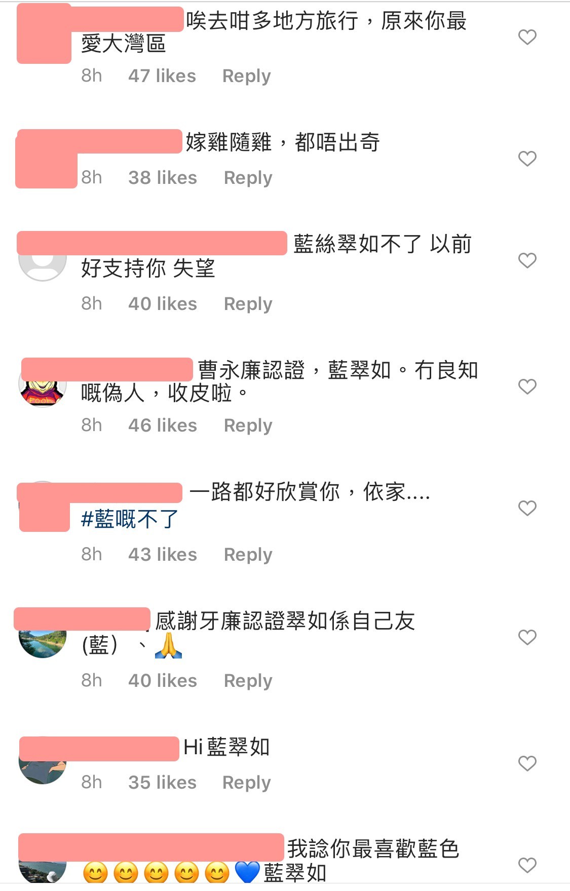Heart the 一路都好欣賞你 comment
The height and width of the screenshot is (891, 570).
527,508
